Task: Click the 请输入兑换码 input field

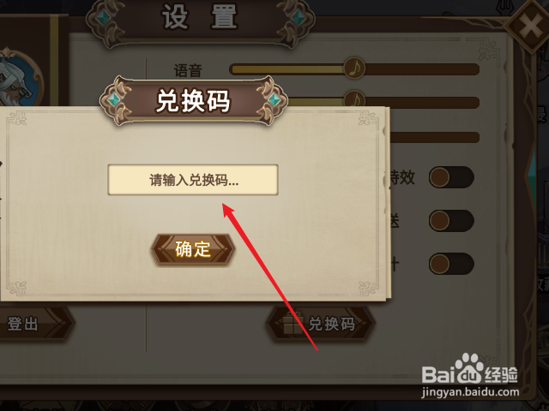Action: pos(193,180)
